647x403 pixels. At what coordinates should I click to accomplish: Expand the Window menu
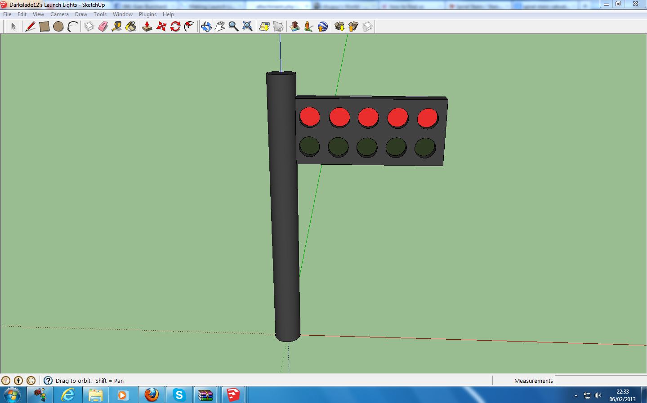pos(122,14)
